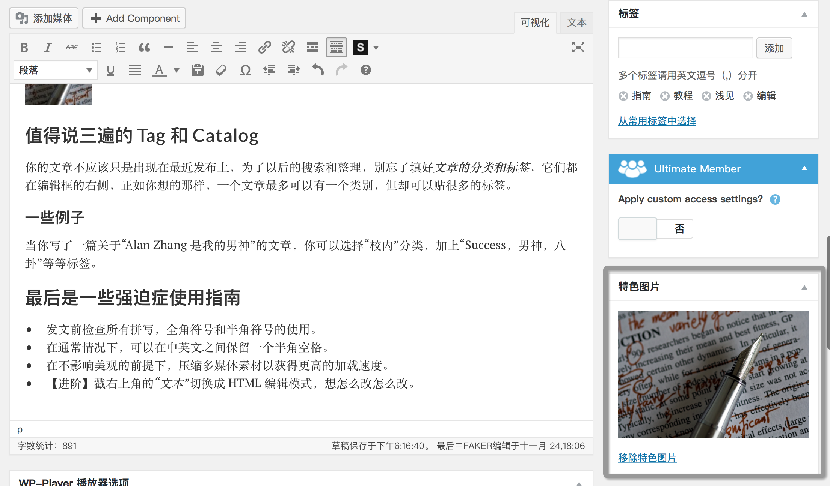
Task: Click the 添加媒体 button
Action: coord(44,18)
